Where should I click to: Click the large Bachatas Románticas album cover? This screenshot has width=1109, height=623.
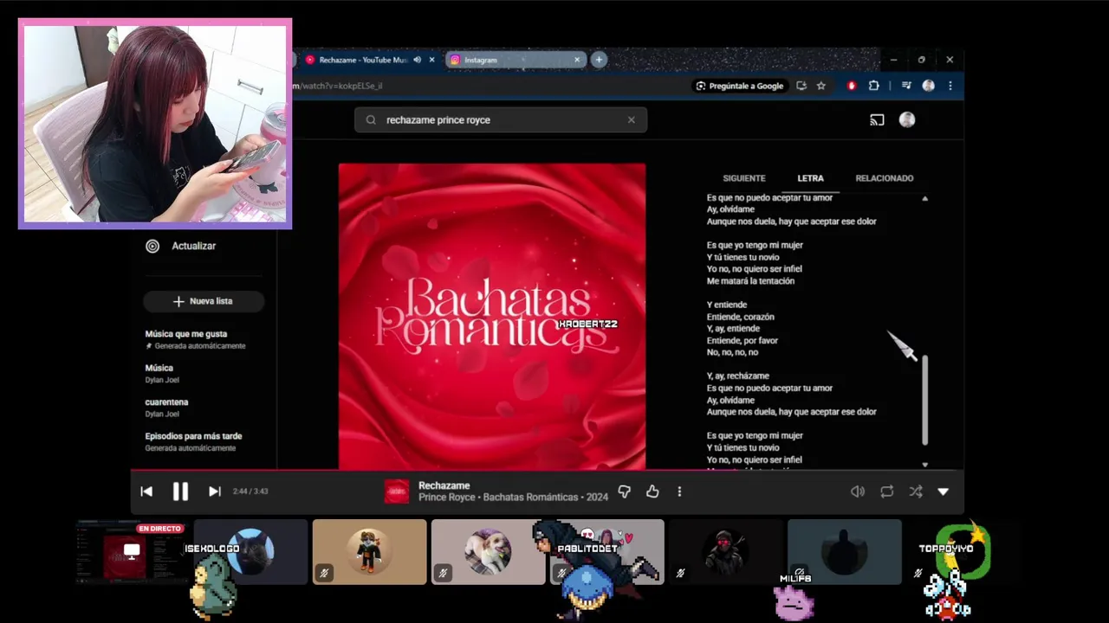coord(492,317)
